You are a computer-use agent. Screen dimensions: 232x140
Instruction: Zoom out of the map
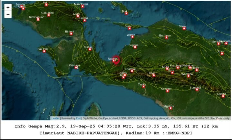[8, 15]
